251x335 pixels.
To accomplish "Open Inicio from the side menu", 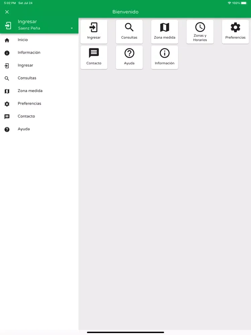I will [x=39, y=40].
